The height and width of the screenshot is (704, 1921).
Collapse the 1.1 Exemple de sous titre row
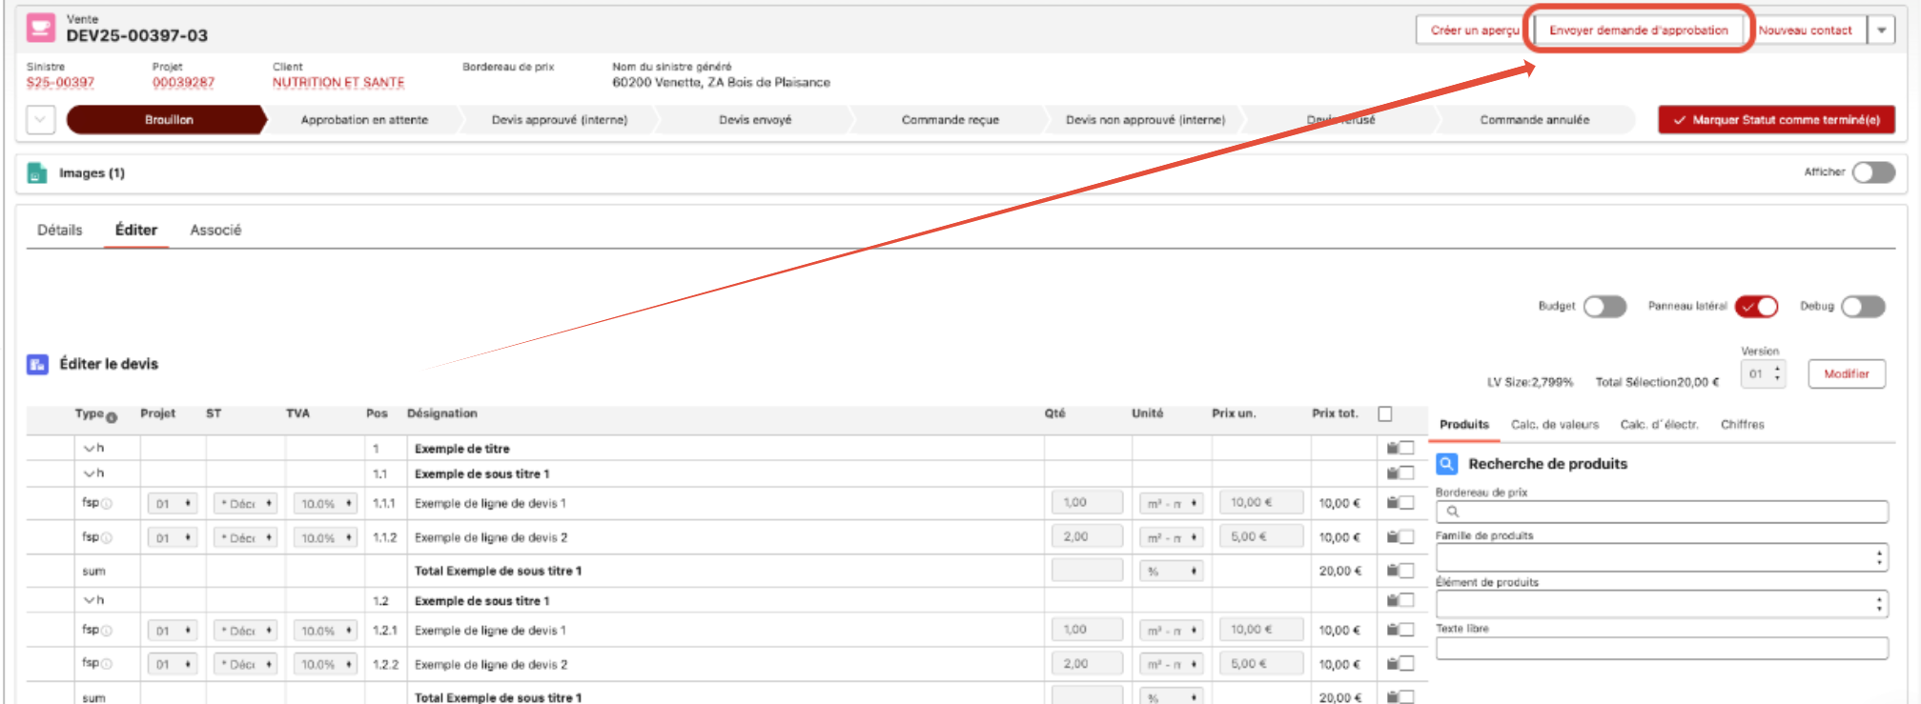(90, 473)
